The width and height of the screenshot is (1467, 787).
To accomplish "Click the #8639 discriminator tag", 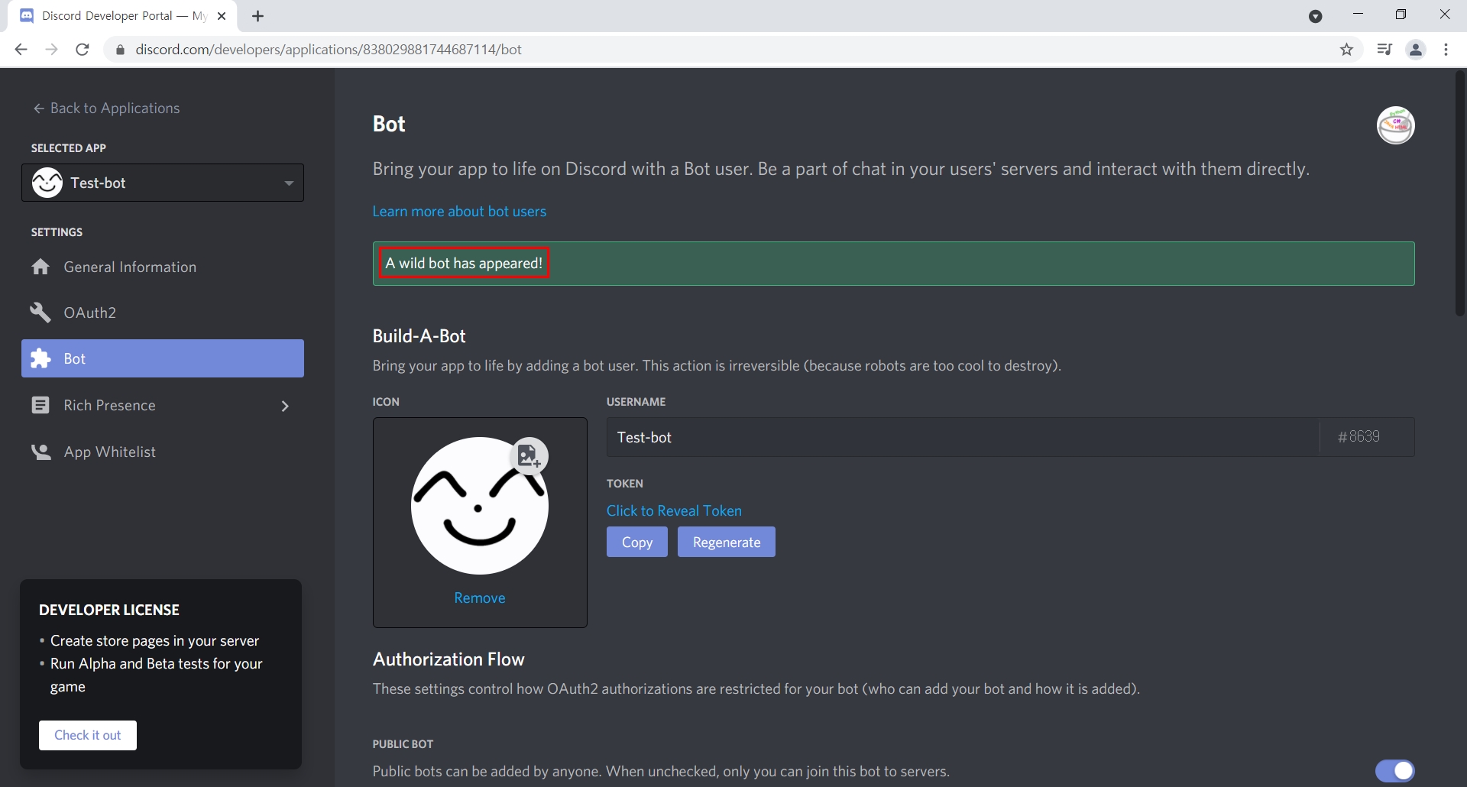I will [1359, 437].
